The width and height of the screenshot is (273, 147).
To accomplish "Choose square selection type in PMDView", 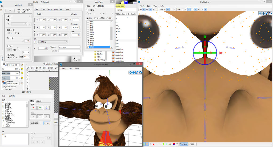I will tap(168, 10).
